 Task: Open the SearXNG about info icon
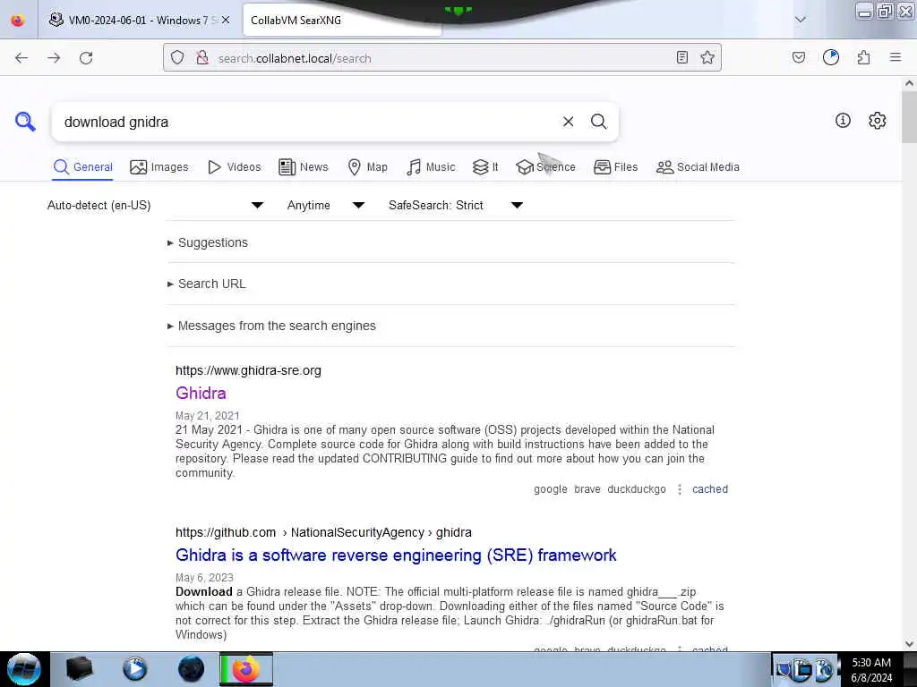[843, 121]
